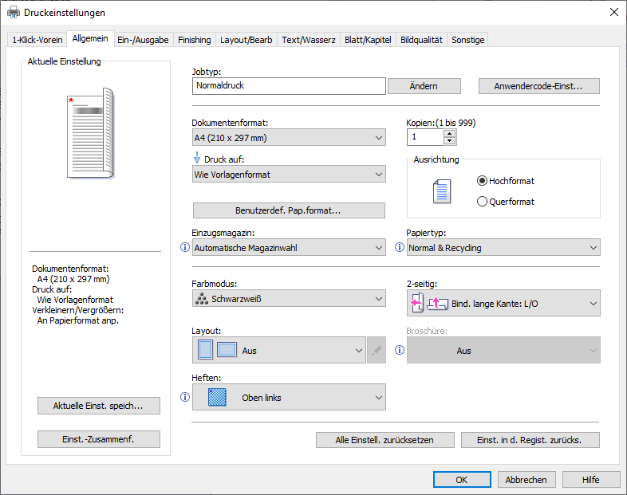Click the Ändern button
This screenshot has height=495, width=627.
click(x=424, y=86)
